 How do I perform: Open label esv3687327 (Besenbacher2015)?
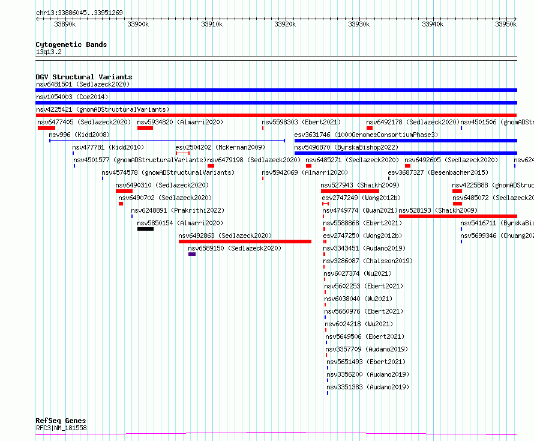[x=438, y=172]
